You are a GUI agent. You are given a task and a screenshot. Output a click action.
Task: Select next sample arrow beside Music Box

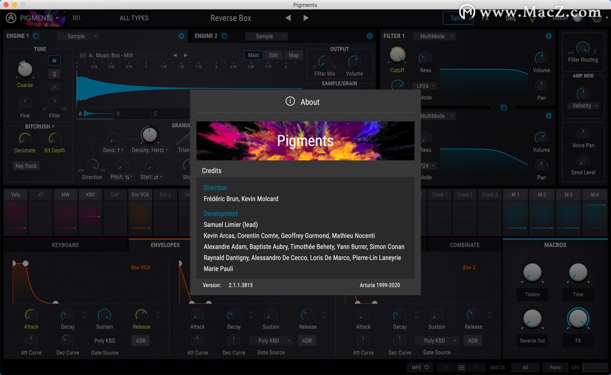185,55
